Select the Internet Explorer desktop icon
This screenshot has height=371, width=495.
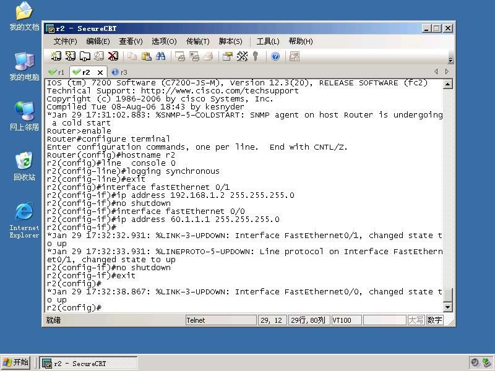(24, 221)
